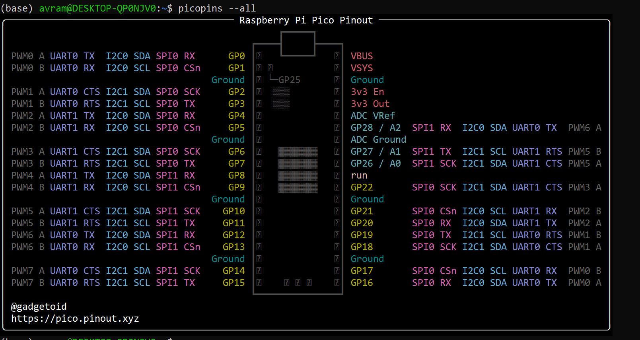This screenshot has width=640, height=340.
Task: Click UART0 TX in the GP16 row
Action: [535, 283]
